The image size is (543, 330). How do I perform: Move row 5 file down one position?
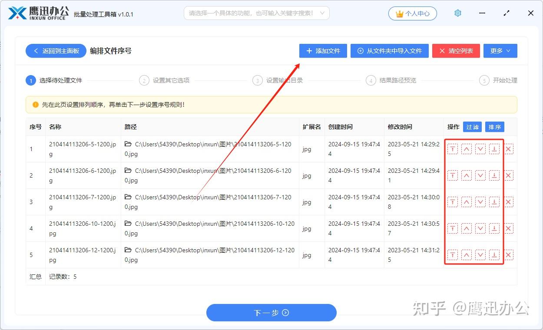point(480,255)
